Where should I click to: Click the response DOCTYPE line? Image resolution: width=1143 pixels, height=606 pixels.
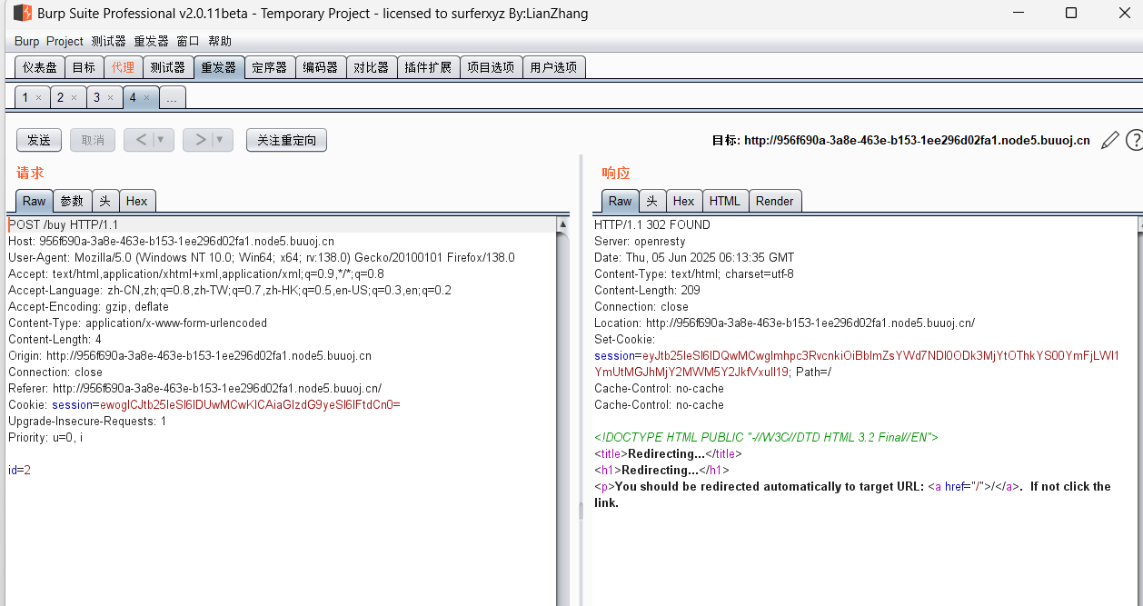pyautogui.click(x=766, y=437)
